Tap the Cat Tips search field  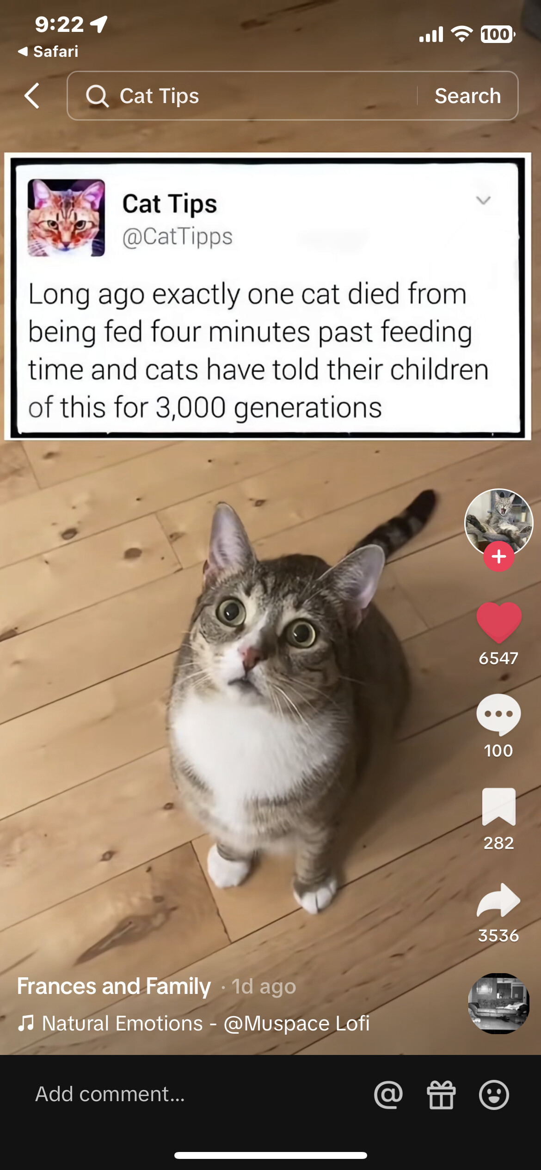(242, 96)
